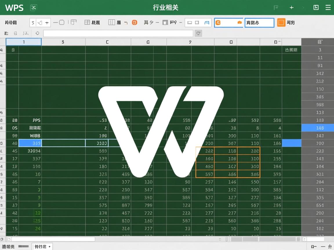334x250 pixels.
Task: Click the fx function icon beside formula bar
Action: coord(37,33)
